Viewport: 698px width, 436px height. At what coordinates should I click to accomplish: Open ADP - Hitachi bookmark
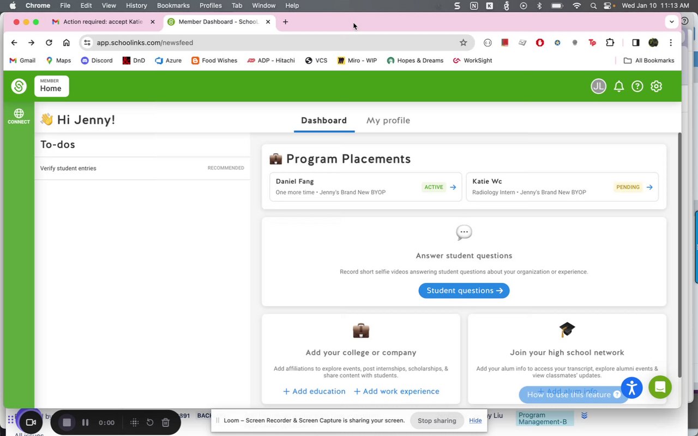271,60
